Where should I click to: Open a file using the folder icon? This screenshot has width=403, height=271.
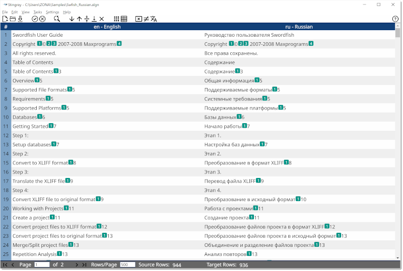point(13,19)
